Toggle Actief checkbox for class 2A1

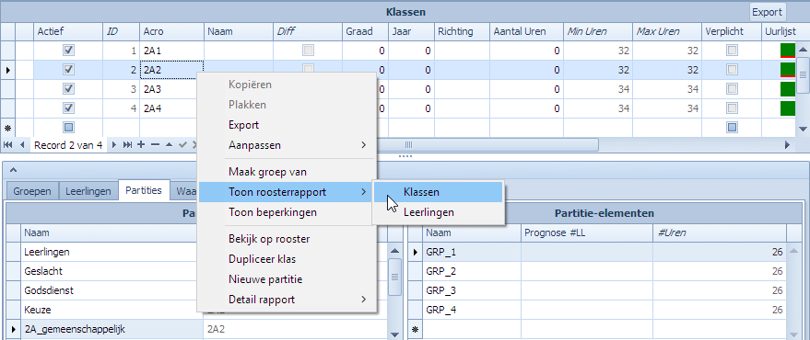pyautogui.click(x=68, y=51)
